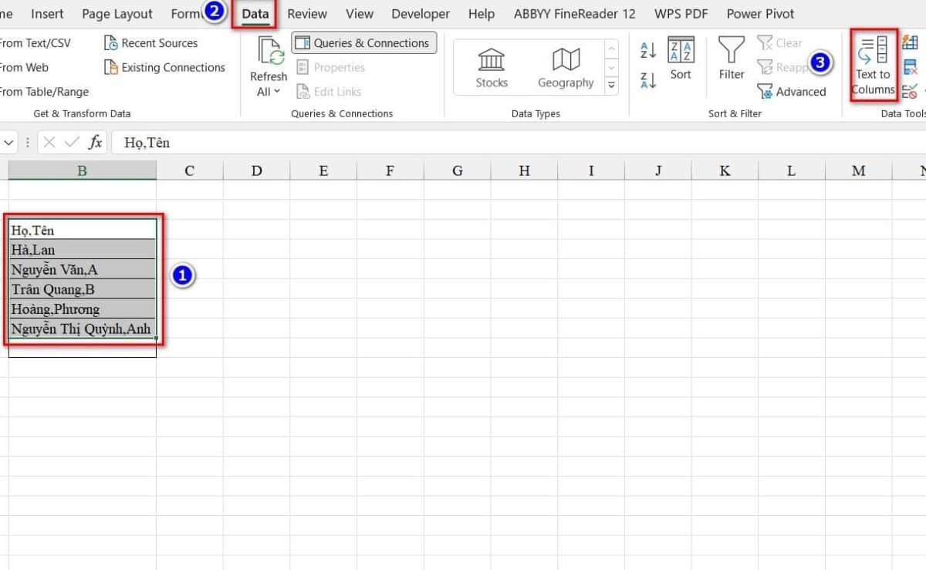
Task: Expand the Data Types gallery
Action: (x=611, y=86)
